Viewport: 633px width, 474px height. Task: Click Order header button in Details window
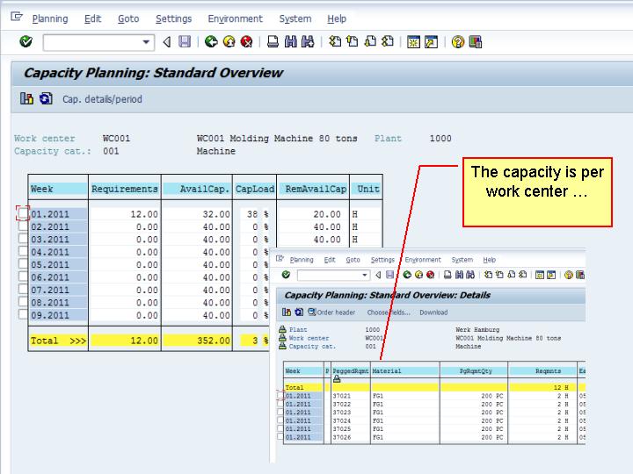point(336,312)
